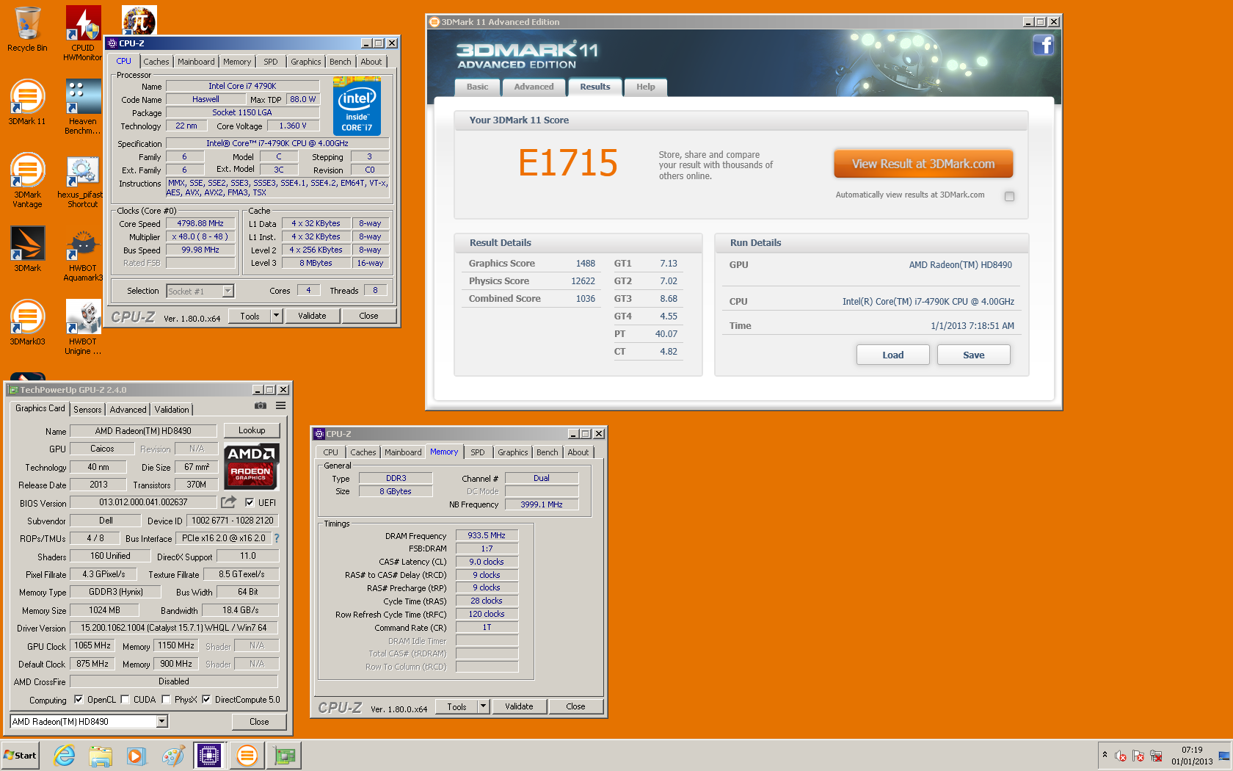Click View Result at 3DMark.com button
Viewport: 1233px width, 771px height.
click(923, 164)
